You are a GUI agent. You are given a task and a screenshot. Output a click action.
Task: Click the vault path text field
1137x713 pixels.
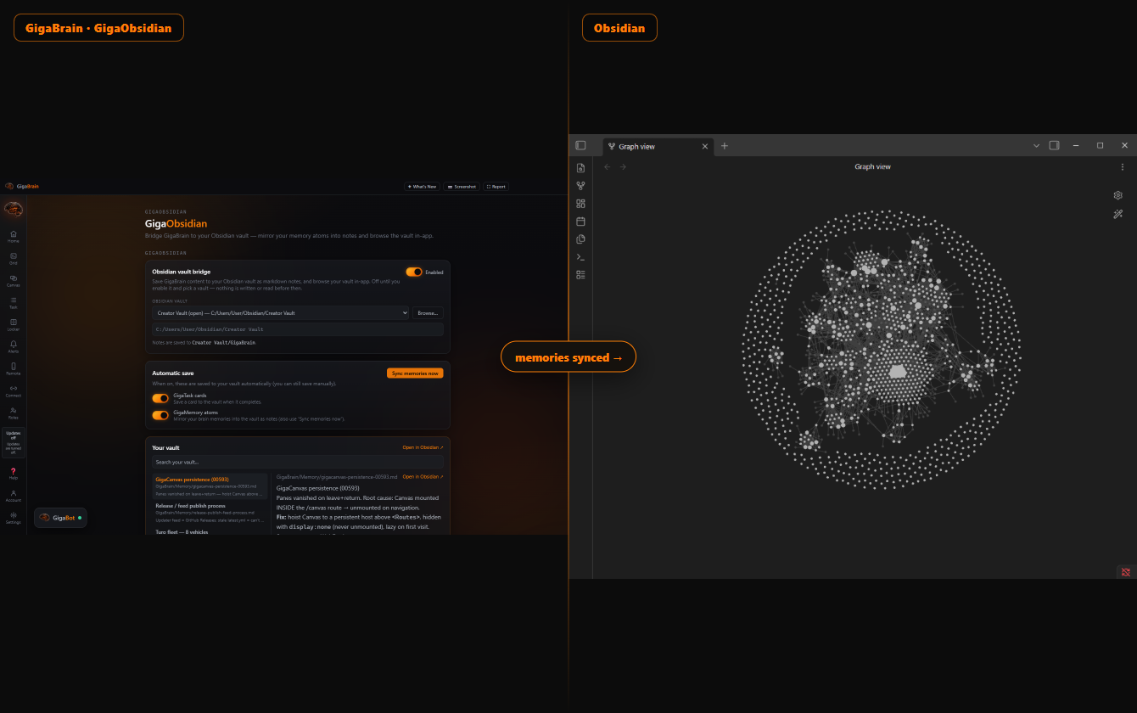pyautogui.click(x=297, y=329)
